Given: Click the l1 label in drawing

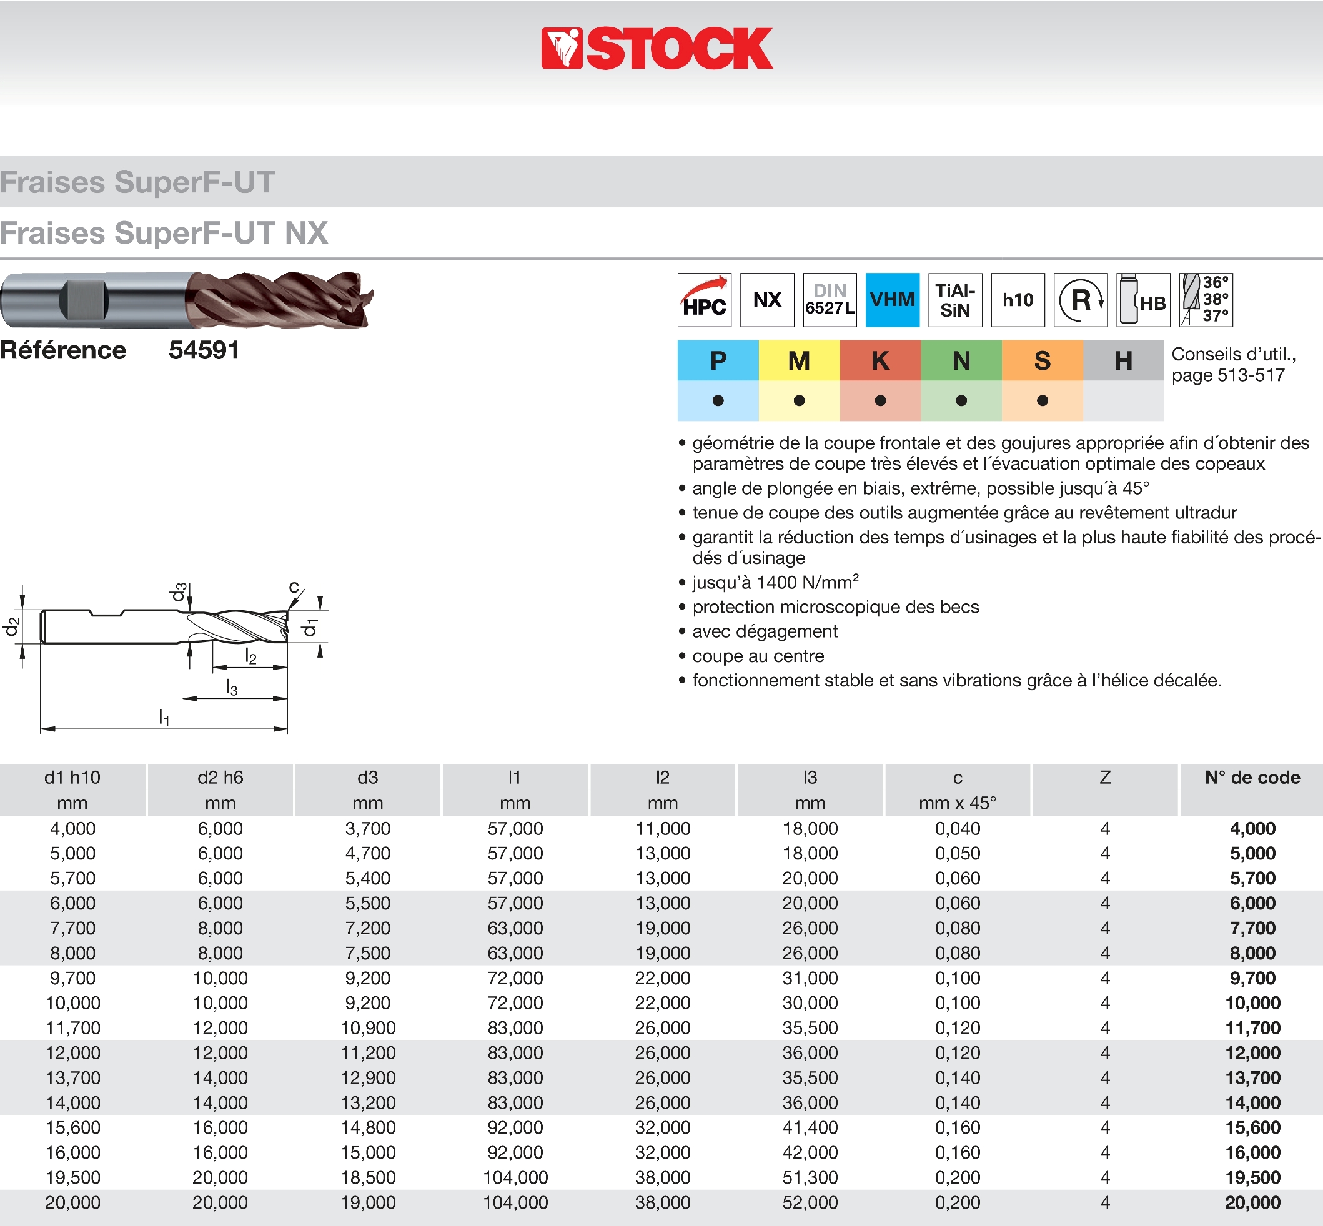Looking at the screenshot, I should click(x=164, y=717).
